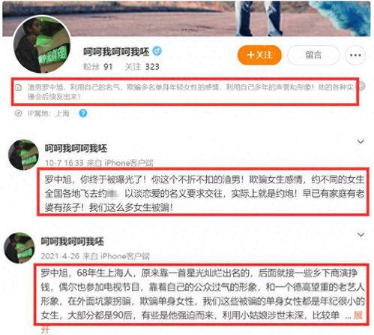Viewport: 374px width, 335px height.
Task: Click the blue verified badge beside the username
Action: (157, 51)
